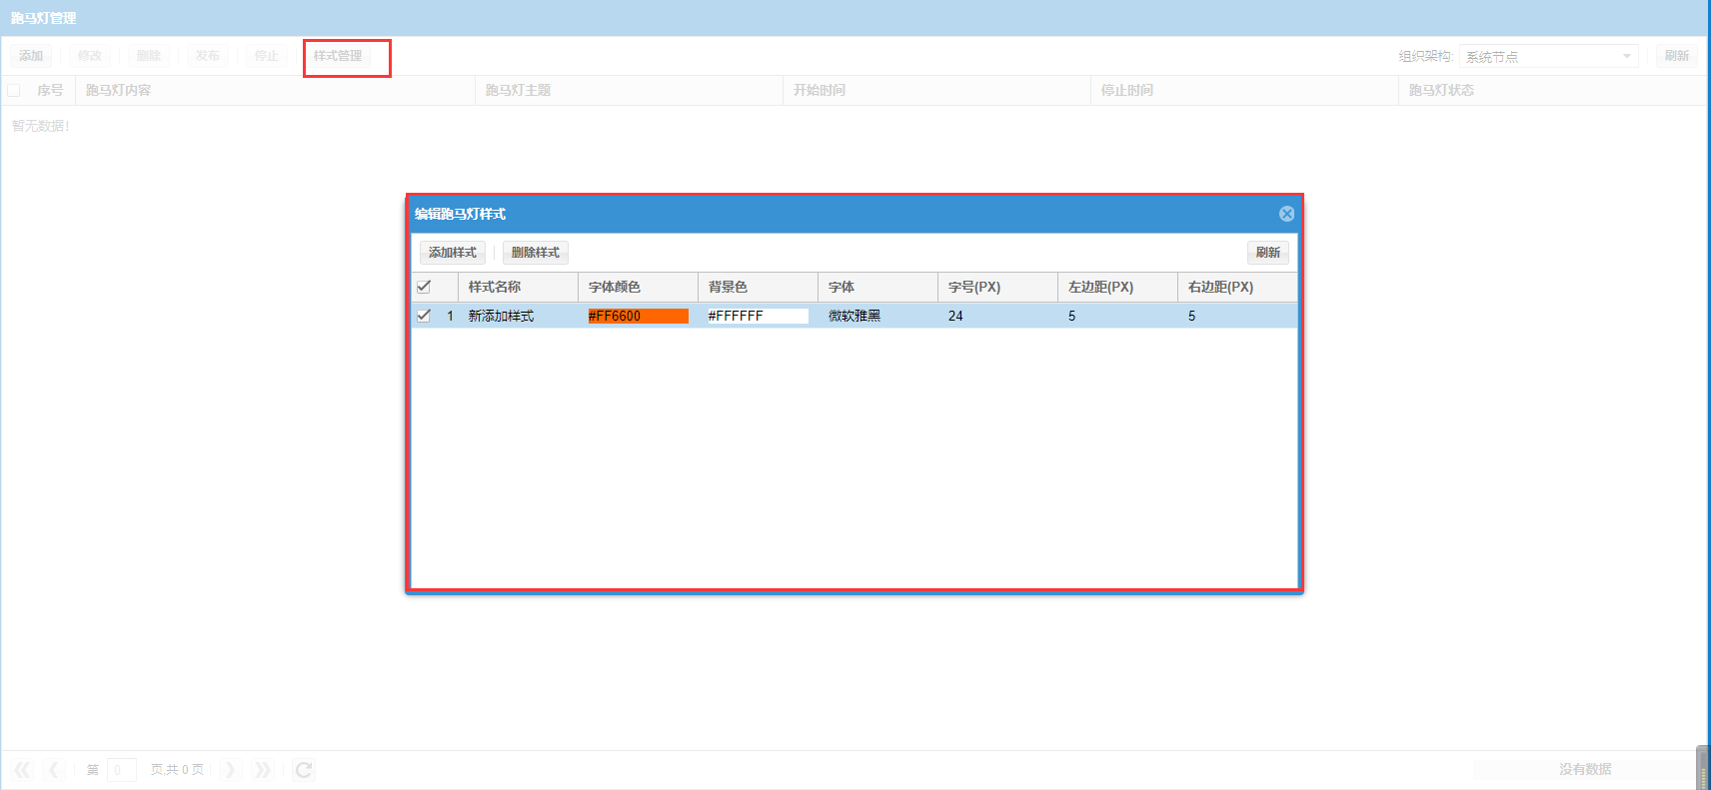Refresh the style list with 刷新 in dialog
Screen dimensions: 1711x790
click(x=1268, y=253)
